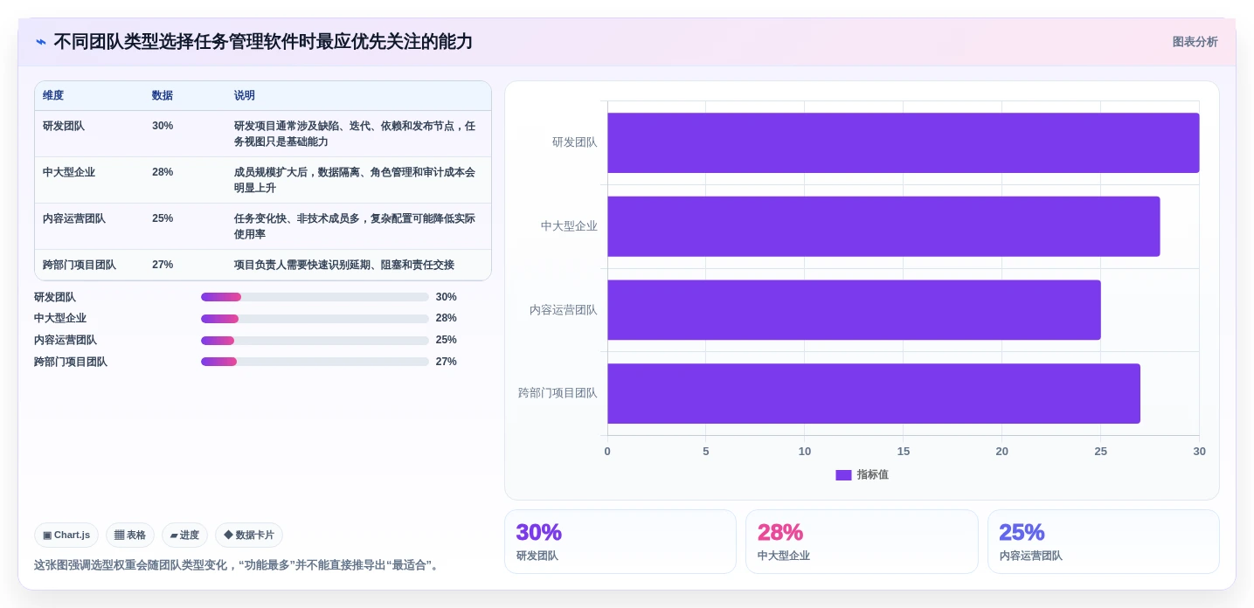1254x608 pixels.
Task: Click the 跨部门项目团队 label in progress list
Action: (71, 362)
